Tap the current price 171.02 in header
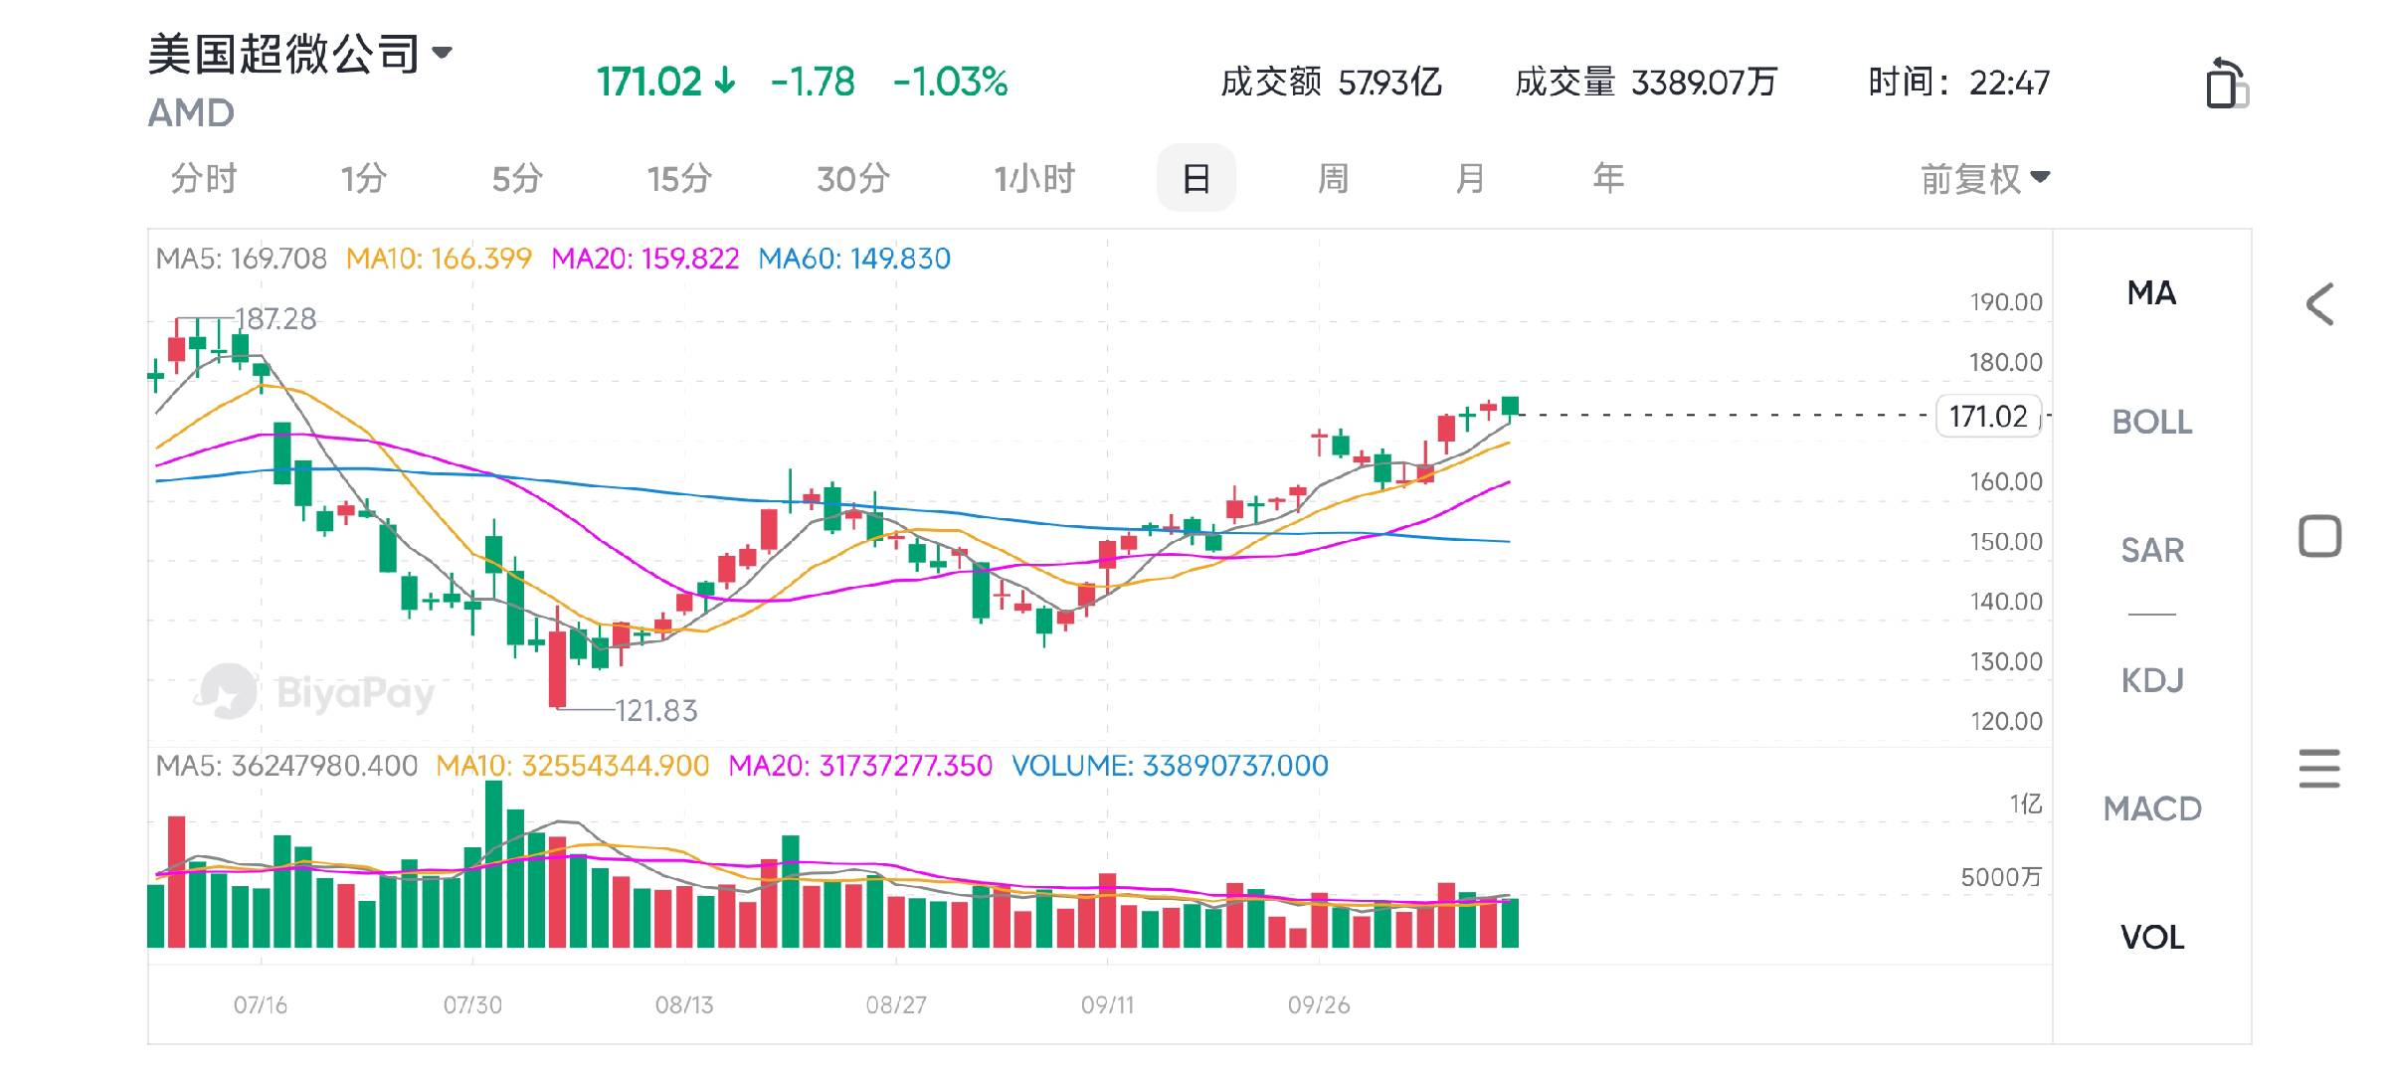Image resolution: width=2387 pixels, height=1074 pixels. (649, 82)
